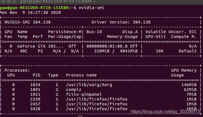Click total memory value "4041MiB"
This screenshot has width=203, height=117.
129,51
